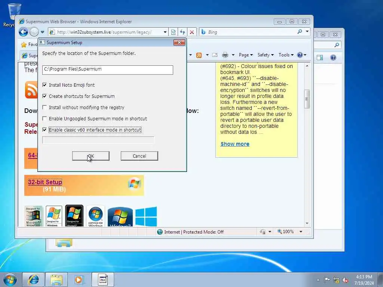
Task: Expand the RSS feeds dropdown arrow
Action: tap(207, 55)
